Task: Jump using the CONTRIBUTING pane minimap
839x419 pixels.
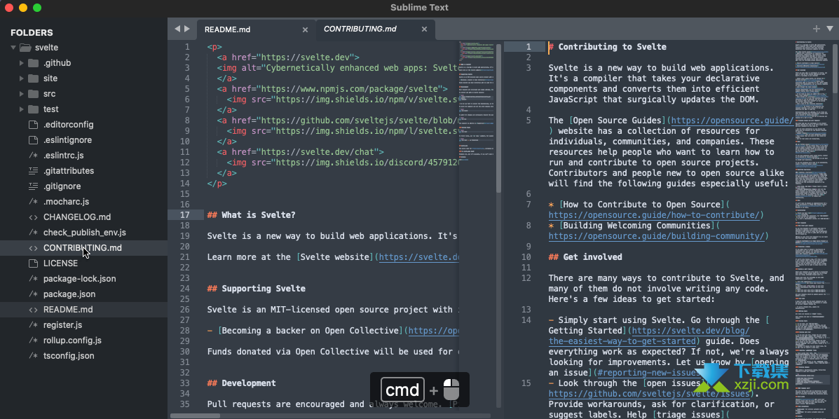Action: (x=813, y=230)
